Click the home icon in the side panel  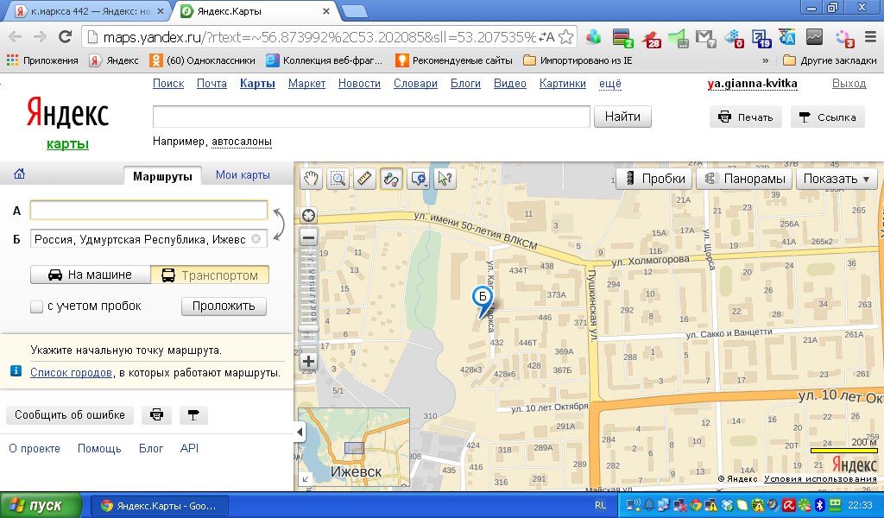(x=19, y=174)
